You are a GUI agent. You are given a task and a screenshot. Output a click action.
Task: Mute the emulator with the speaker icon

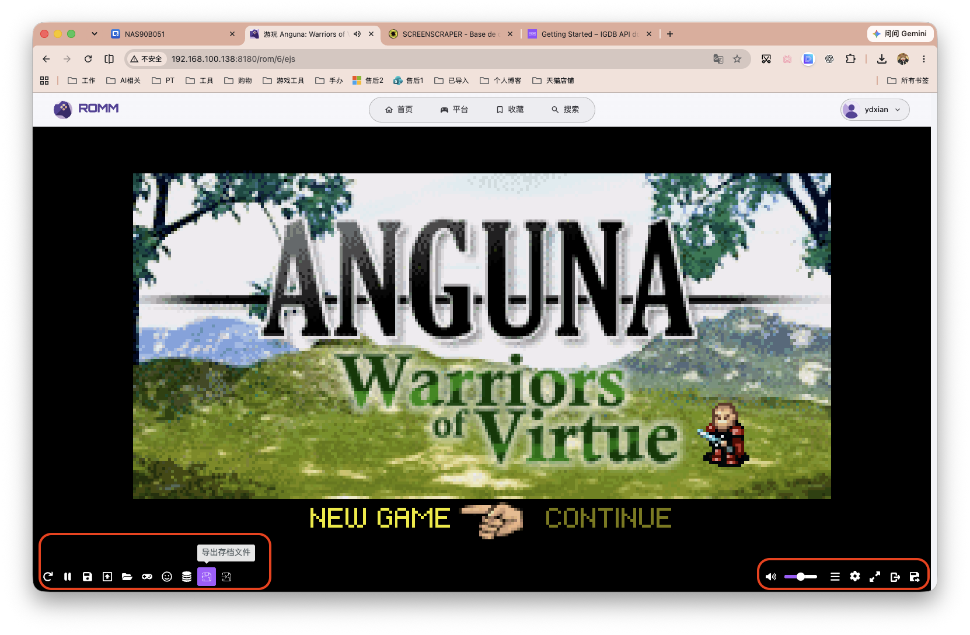point(771,577)
